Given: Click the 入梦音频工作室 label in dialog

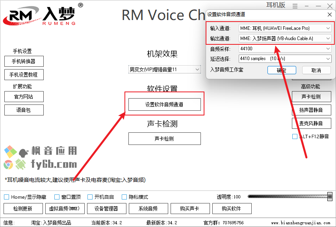Looking at the screenshot, I should [x=227, y=70].
